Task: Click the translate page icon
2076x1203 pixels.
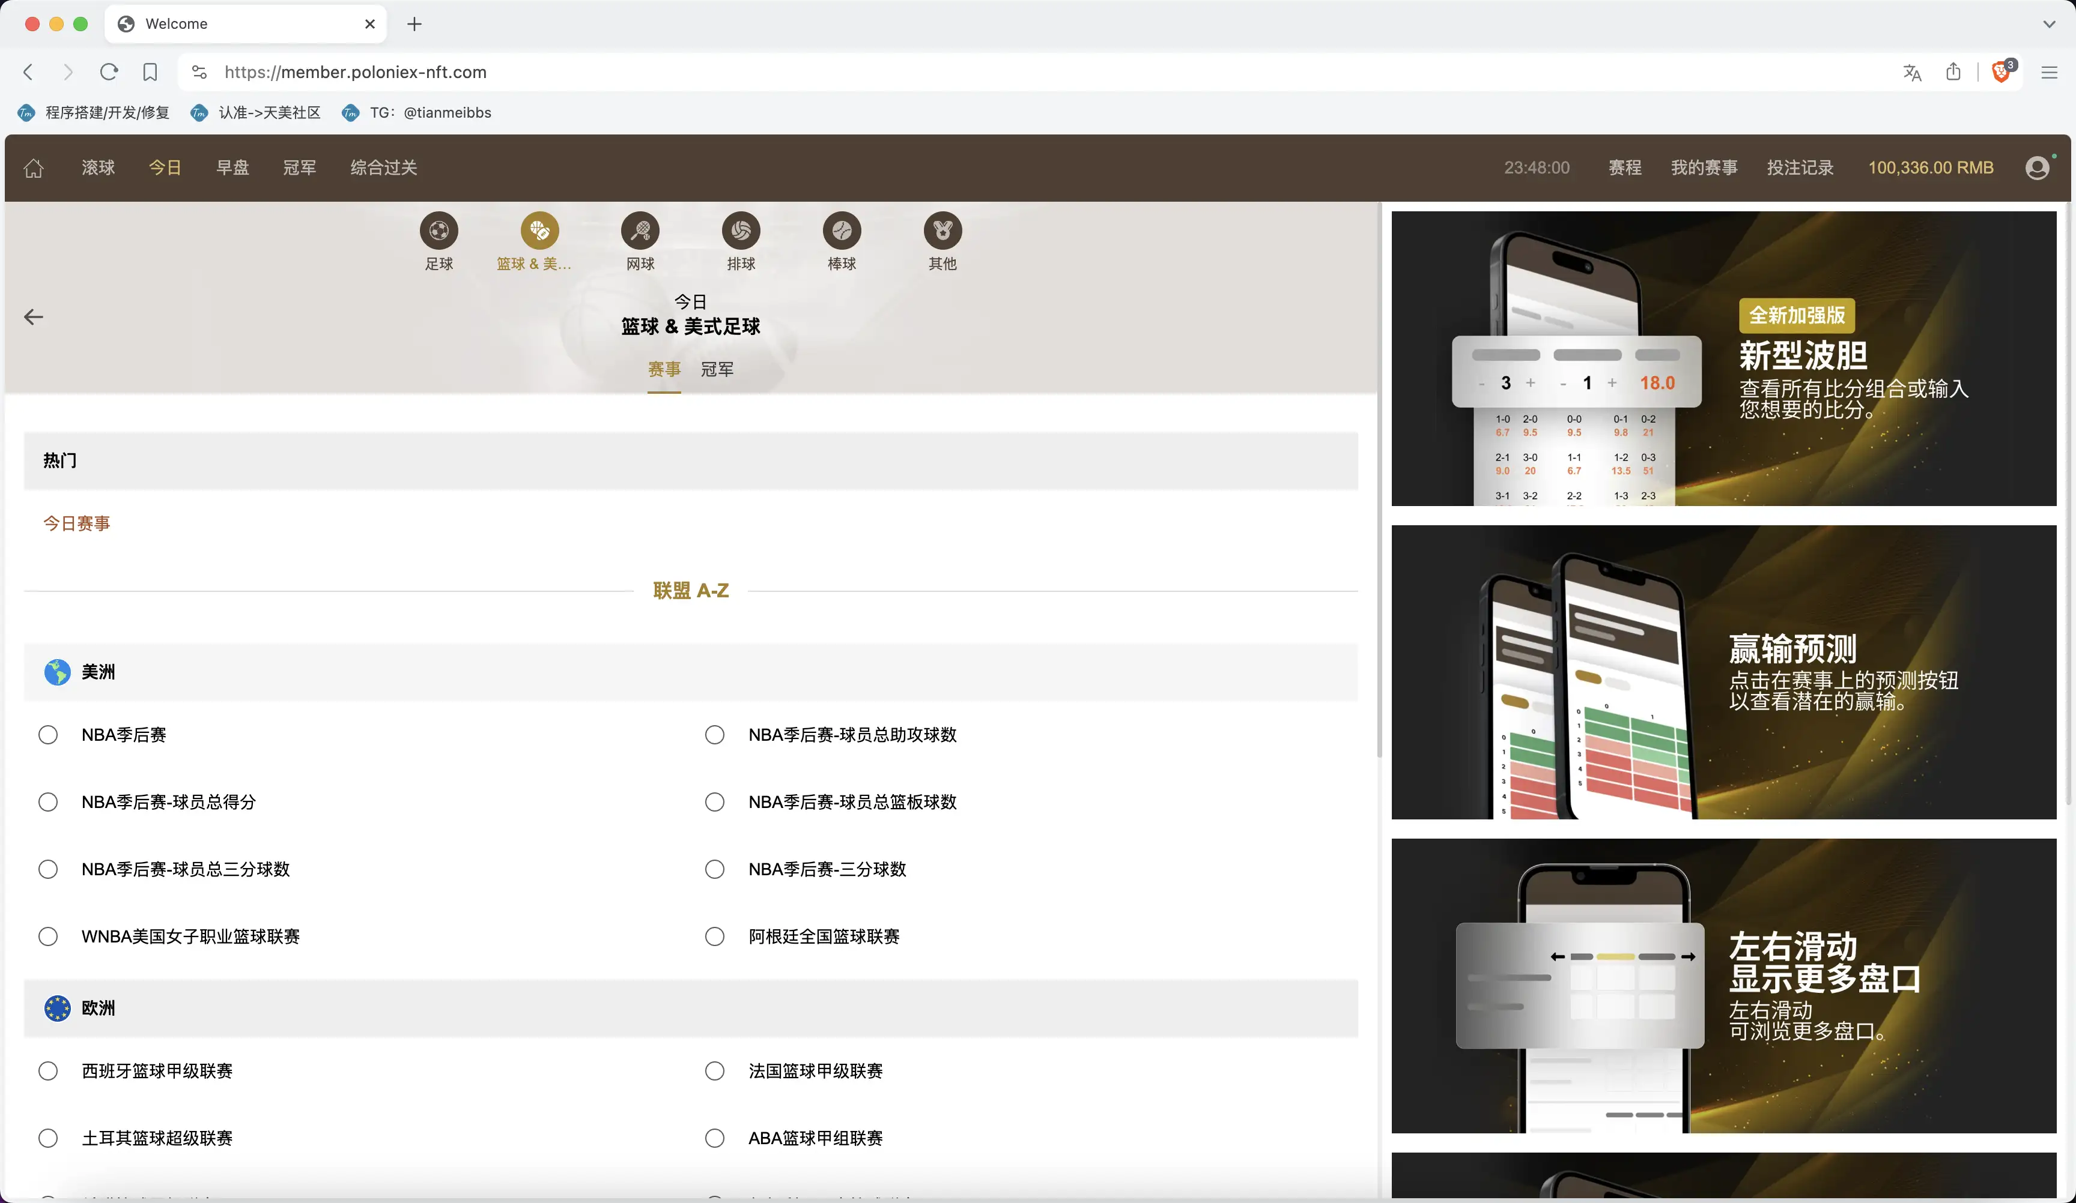Action: tap(1912, 73)
